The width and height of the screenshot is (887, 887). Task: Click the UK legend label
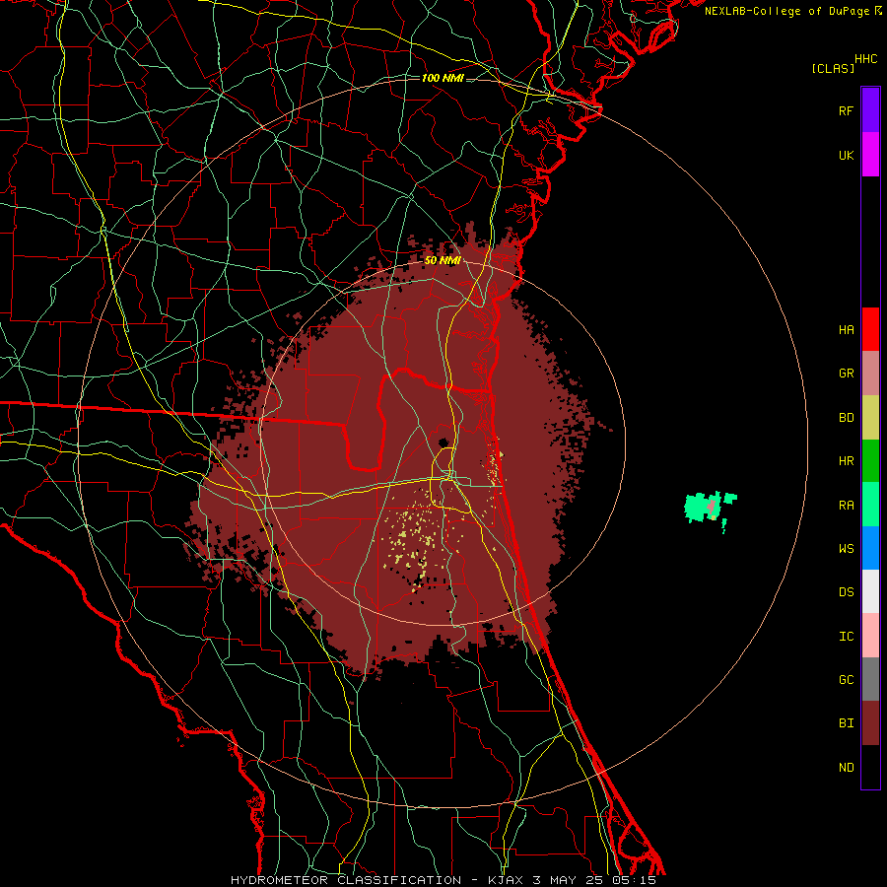846,155
